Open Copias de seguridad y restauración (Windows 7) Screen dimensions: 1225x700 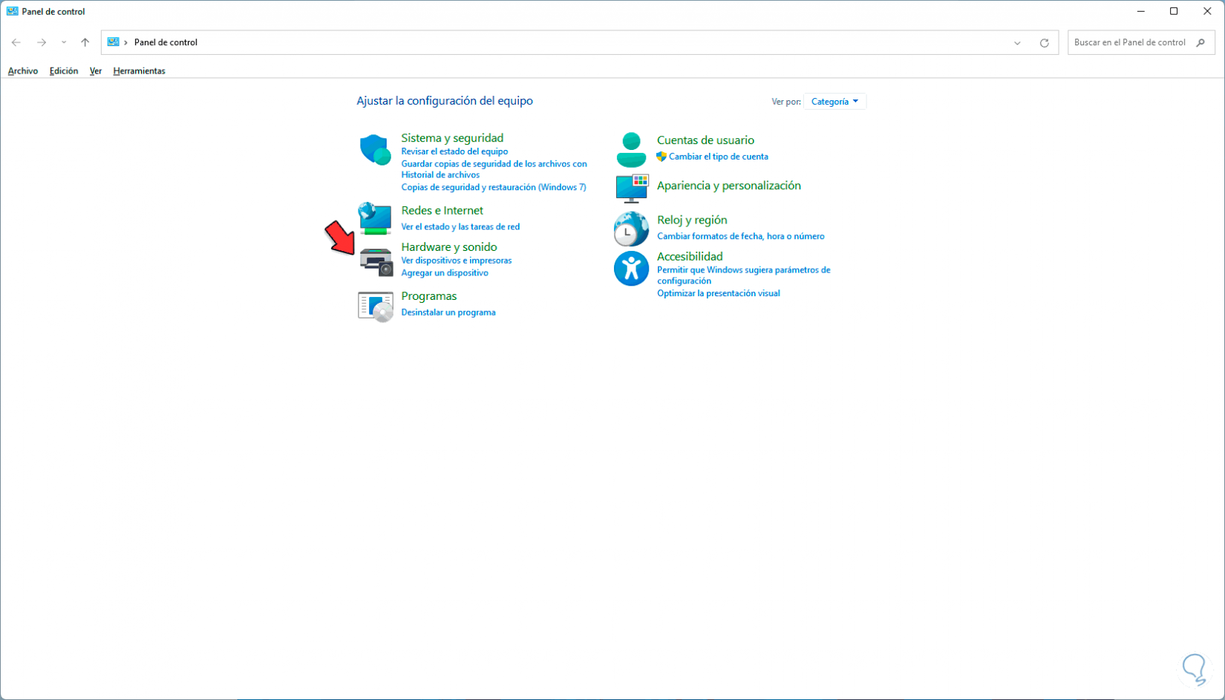(494, 187)
